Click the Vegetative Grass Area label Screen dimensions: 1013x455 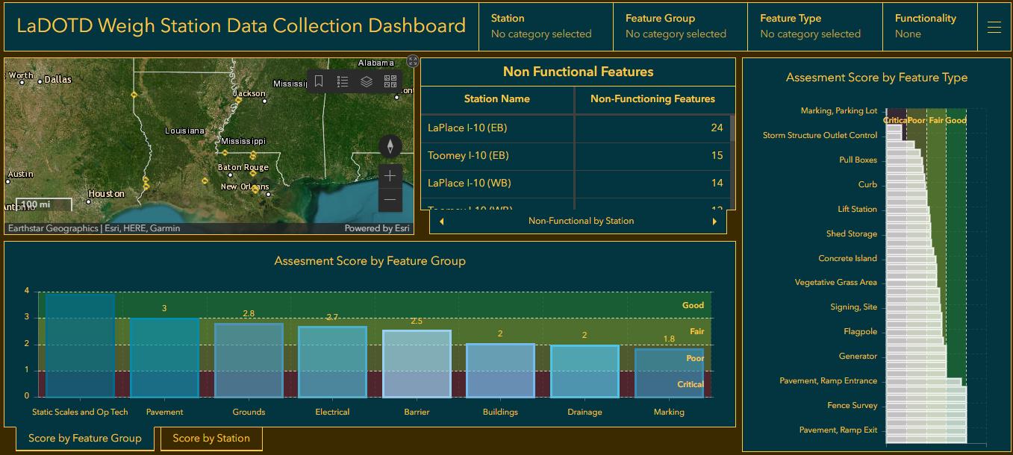click(836, 283)
